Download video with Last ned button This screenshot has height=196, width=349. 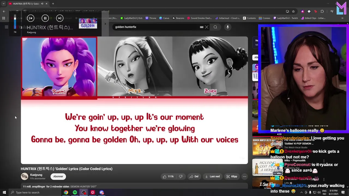pos(212,176)
